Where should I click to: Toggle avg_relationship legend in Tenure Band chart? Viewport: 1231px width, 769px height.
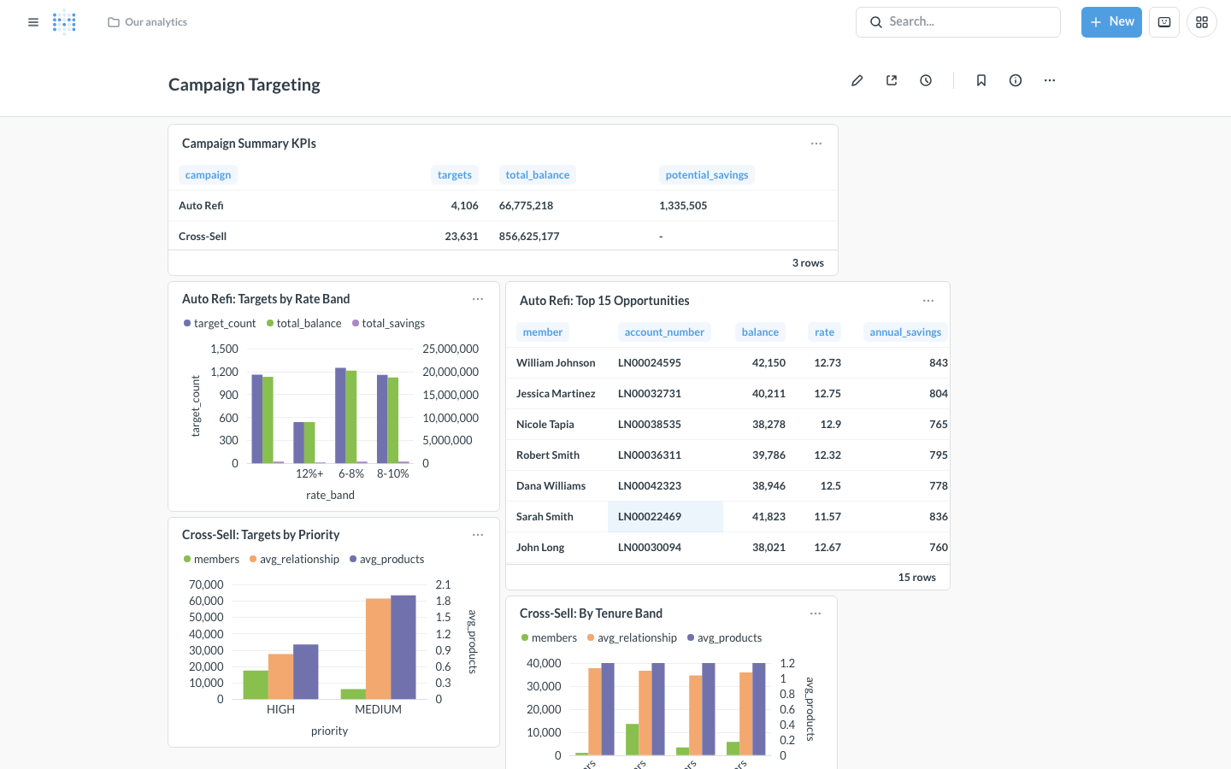point(632,637)
